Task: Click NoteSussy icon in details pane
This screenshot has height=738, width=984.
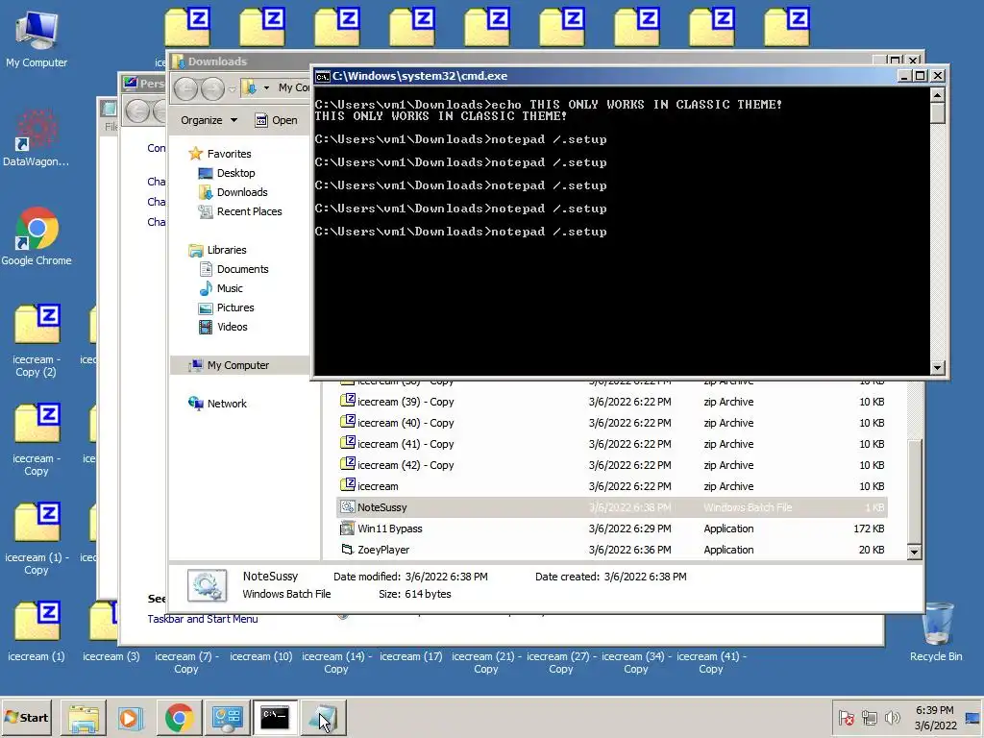Action: pos(207,585)
